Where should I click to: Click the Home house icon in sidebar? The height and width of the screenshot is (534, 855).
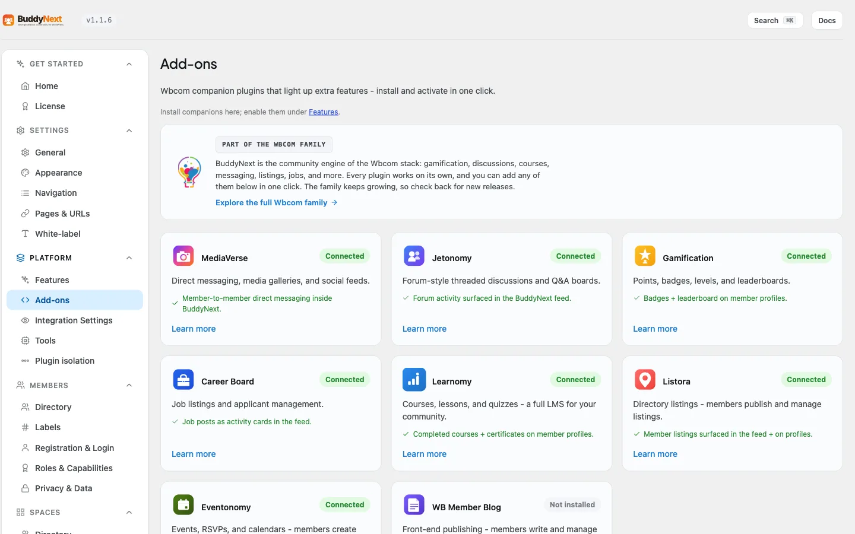25,86
